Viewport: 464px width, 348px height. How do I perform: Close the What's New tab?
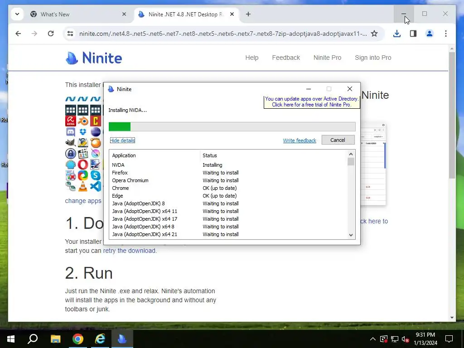pos(124,14)
